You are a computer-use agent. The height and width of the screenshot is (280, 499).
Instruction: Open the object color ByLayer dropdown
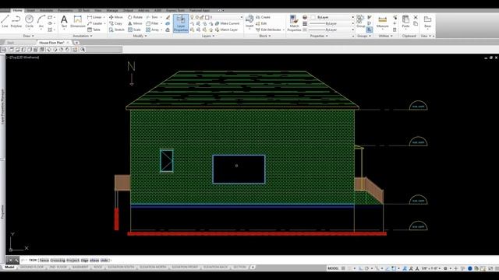click(x=332, y=17)
